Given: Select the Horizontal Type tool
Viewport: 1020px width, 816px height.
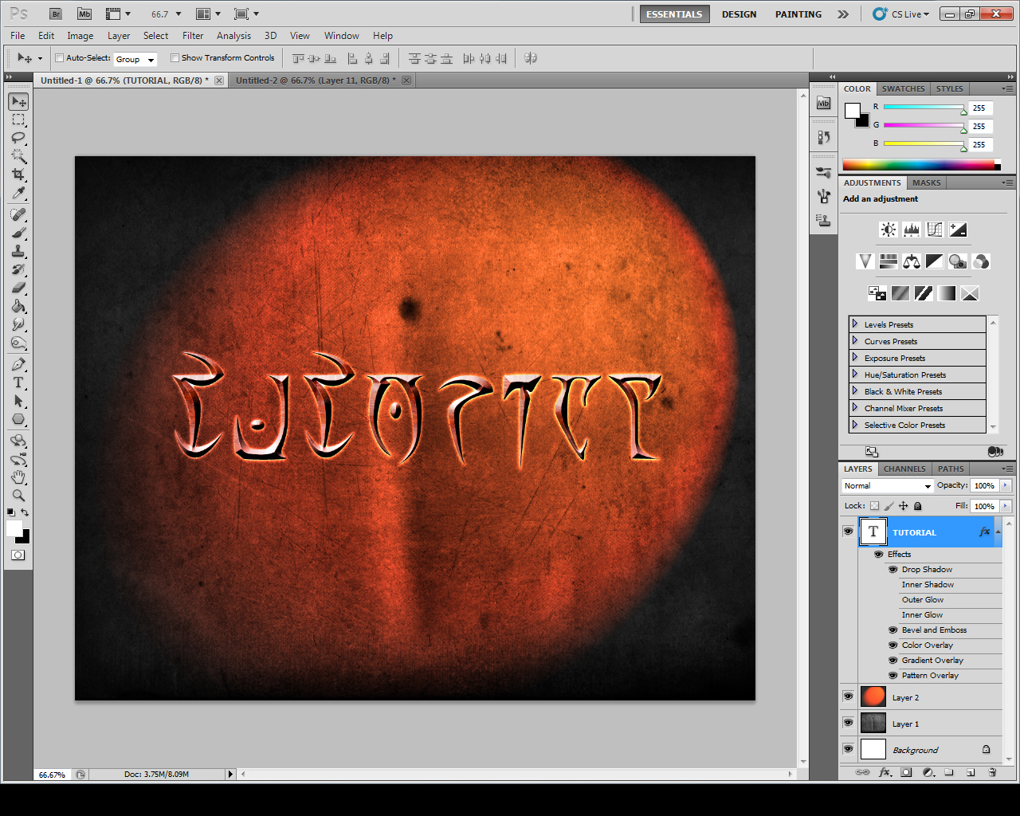Looking at the screenshot, I should pyautogui.click(x=18, y=383).
